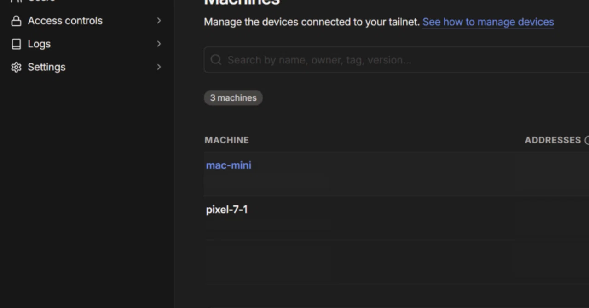The height and width of the screenshot is (308, 589).
Task: Click the Access controls lock icon
Action: [x=16, y=21]
